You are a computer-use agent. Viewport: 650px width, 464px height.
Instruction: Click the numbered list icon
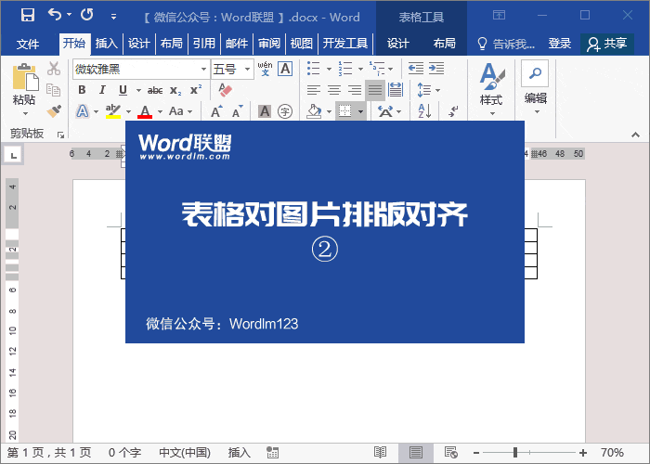coord(345,69)
